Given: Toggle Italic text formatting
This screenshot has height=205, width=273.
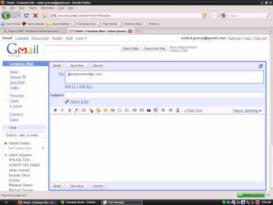Looking at the screenshot, I should click(63, 110).
